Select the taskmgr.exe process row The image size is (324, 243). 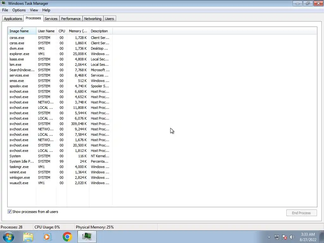pos(60,166)
